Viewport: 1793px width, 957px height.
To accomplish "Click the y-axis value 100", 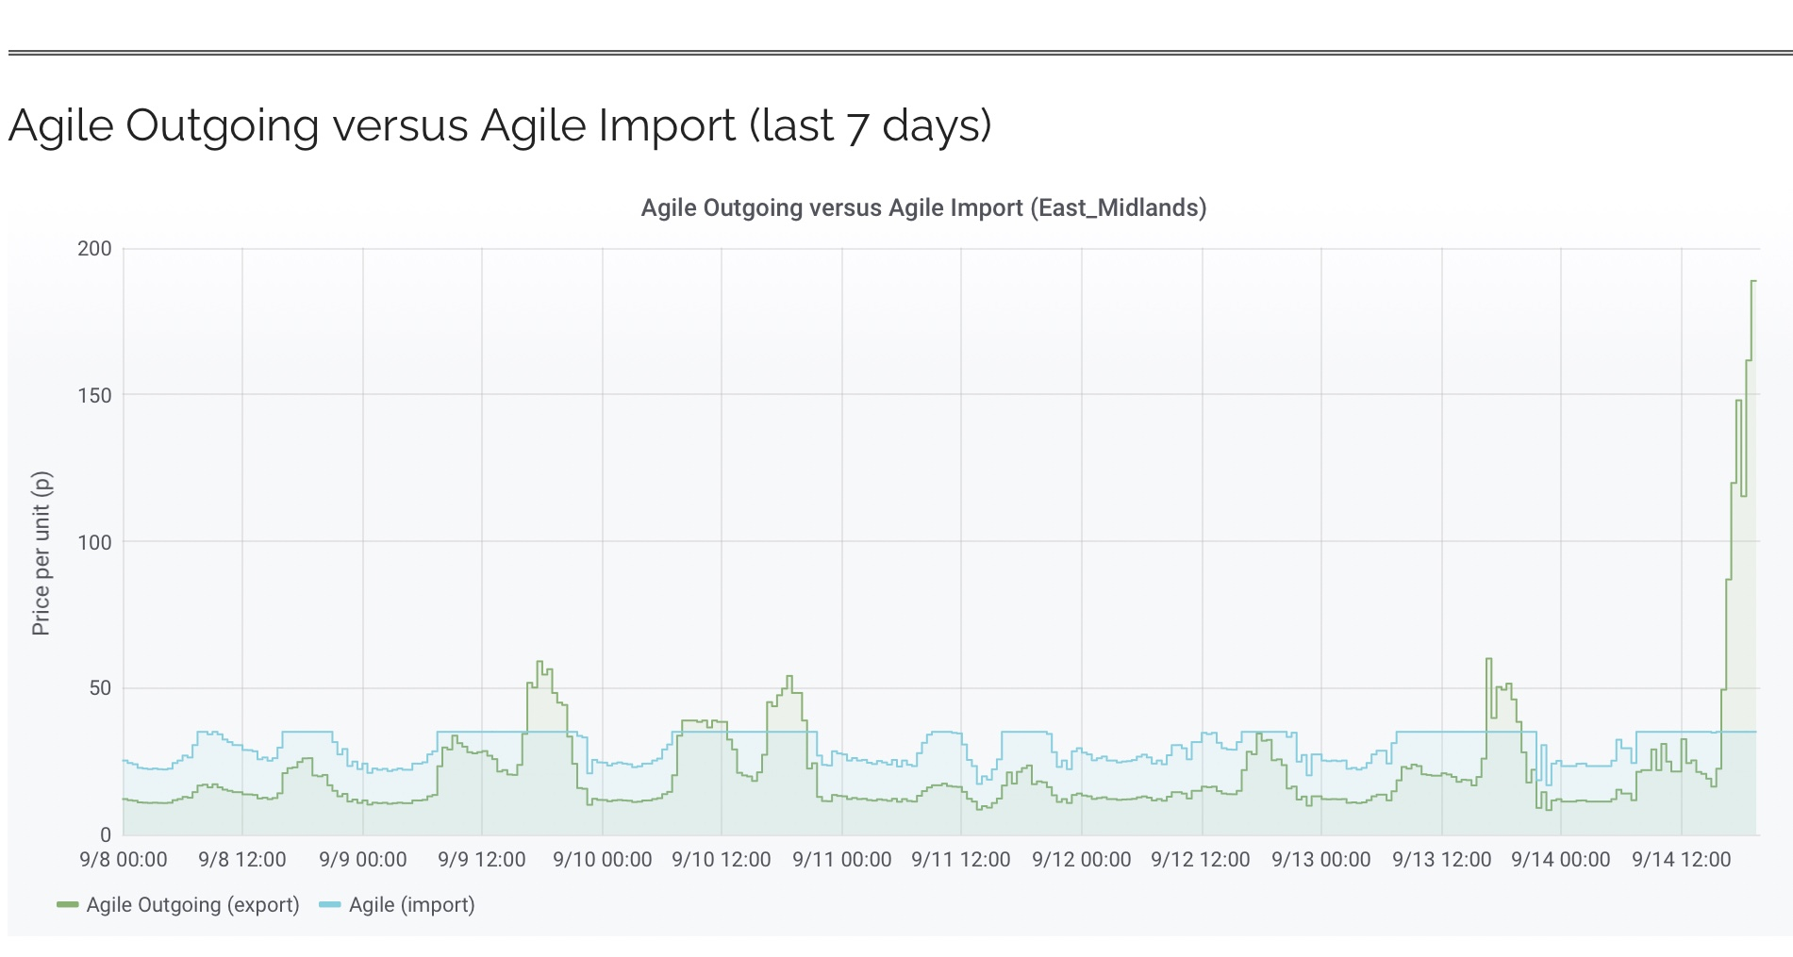I will (94, 542).
